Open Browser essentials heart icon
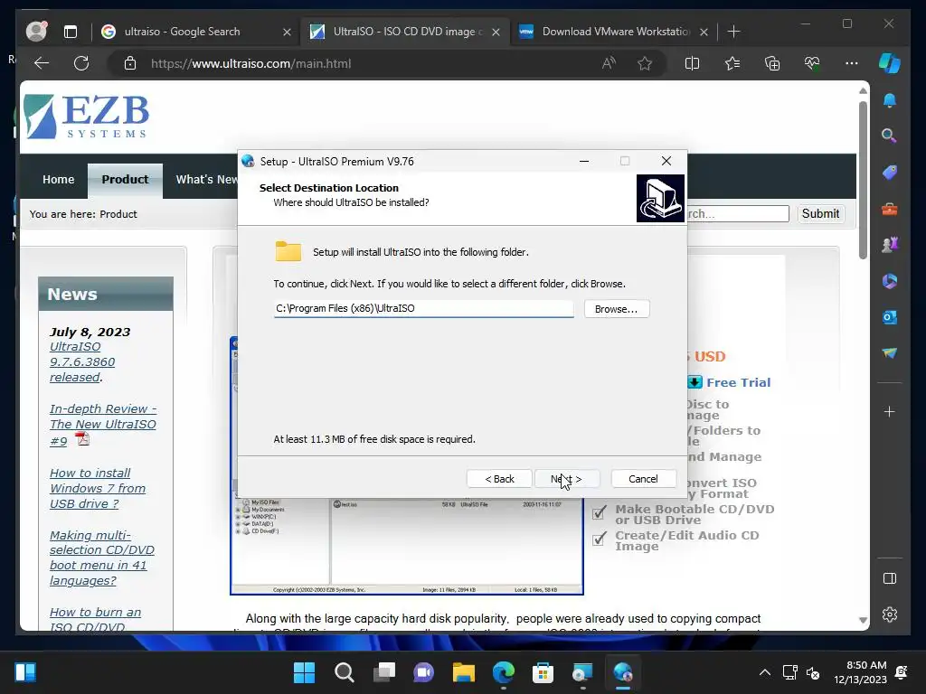This screenshot has width=926, height=694. click(812, 63)
